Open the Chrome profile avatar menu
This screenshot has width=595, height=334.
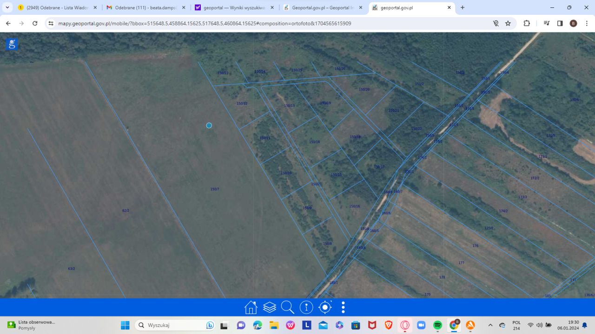point(573,23)
